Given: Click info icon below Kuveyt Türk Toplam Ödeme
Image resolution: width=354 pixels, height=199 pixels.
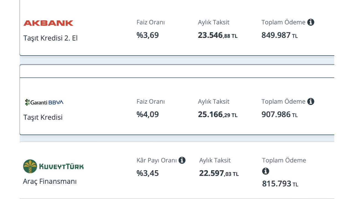Looking at the screenshot, I should pos(265,171).
